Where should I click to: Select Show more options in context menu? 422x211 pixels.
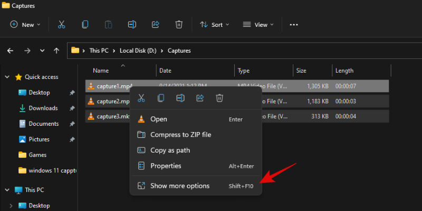[179, 186]
